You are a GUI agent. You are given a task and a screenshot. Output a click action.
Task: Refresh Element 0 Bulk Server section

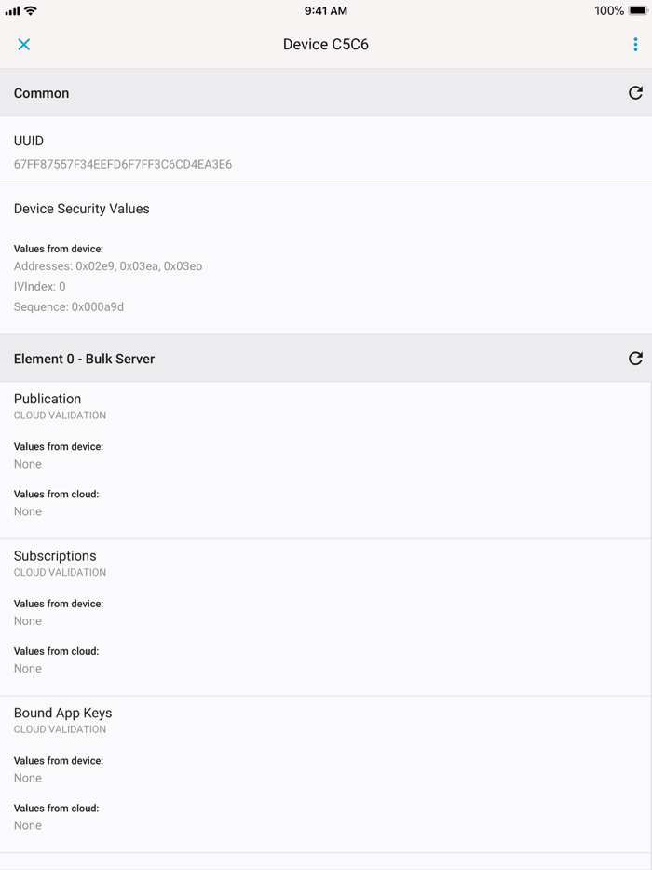[x=635, y=359]
